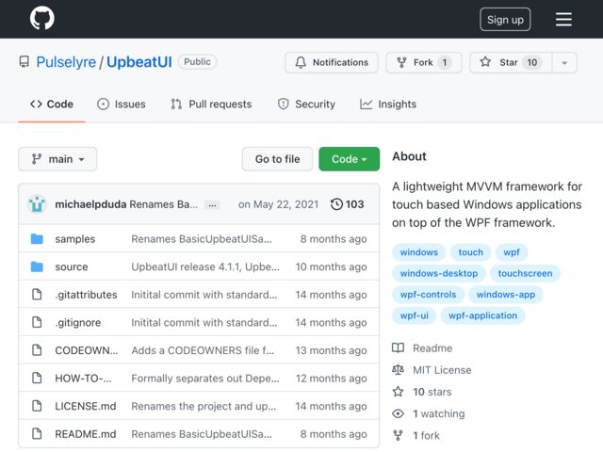Click the CODEOWN... file icon
603x452 pixels.
(37, 350)
